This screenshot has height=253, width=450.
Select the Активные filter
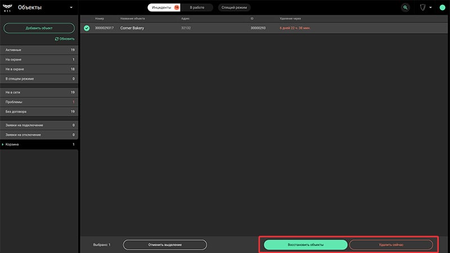[x=39, y=50]
